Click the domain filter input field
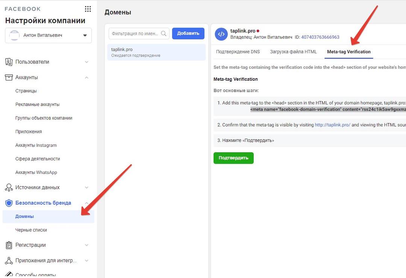The width and height of the screenshot is (406, 278). click(x=139, y=33)
